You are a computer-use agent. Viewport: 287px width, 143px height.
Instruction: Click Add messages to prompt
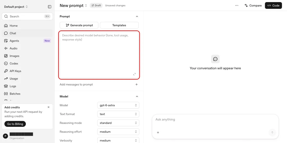click(x=76, y=84)
